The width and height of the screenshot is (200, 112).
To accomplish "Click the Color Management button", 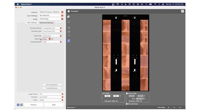I will 52,85.
